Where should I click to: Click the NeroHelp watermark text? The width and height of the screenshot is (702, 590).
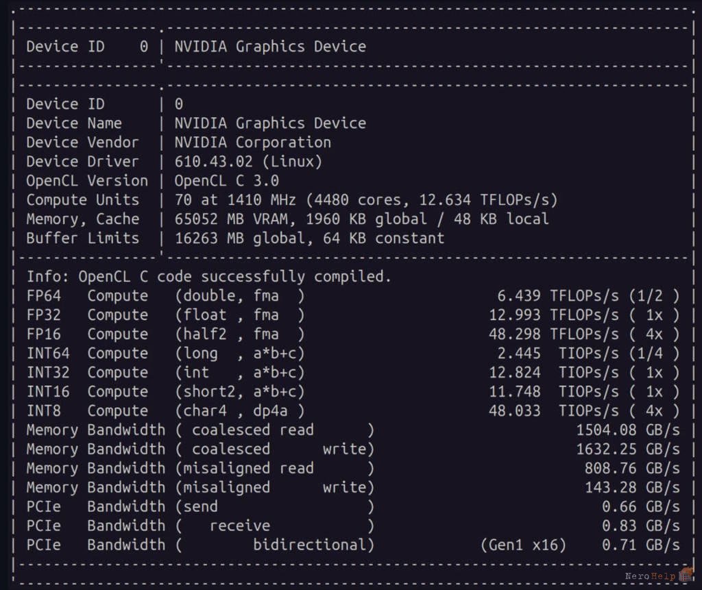click(650, 576)
